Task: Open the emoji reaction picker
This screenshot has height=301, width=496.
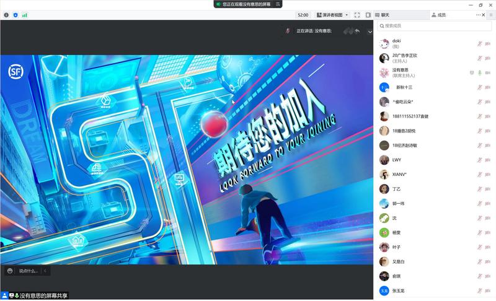Action: click(x=10, y=271)
